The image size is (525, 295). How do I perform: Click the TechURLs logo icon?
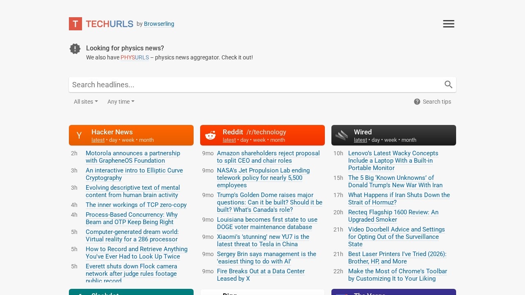75,24
